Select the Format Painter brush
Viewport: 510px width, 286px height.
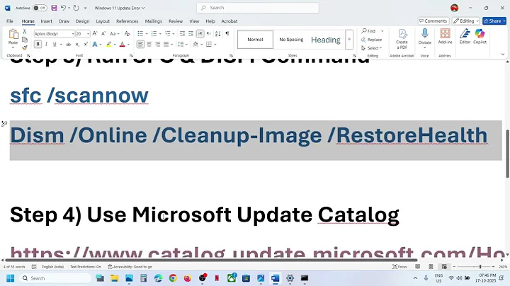24,47
